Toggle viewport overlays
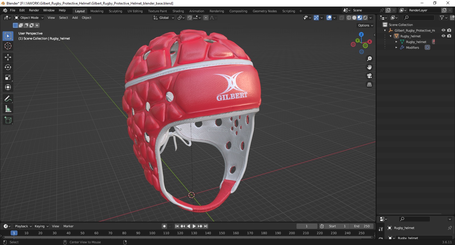Screen dimensions: 455x245 pos(329,18)
